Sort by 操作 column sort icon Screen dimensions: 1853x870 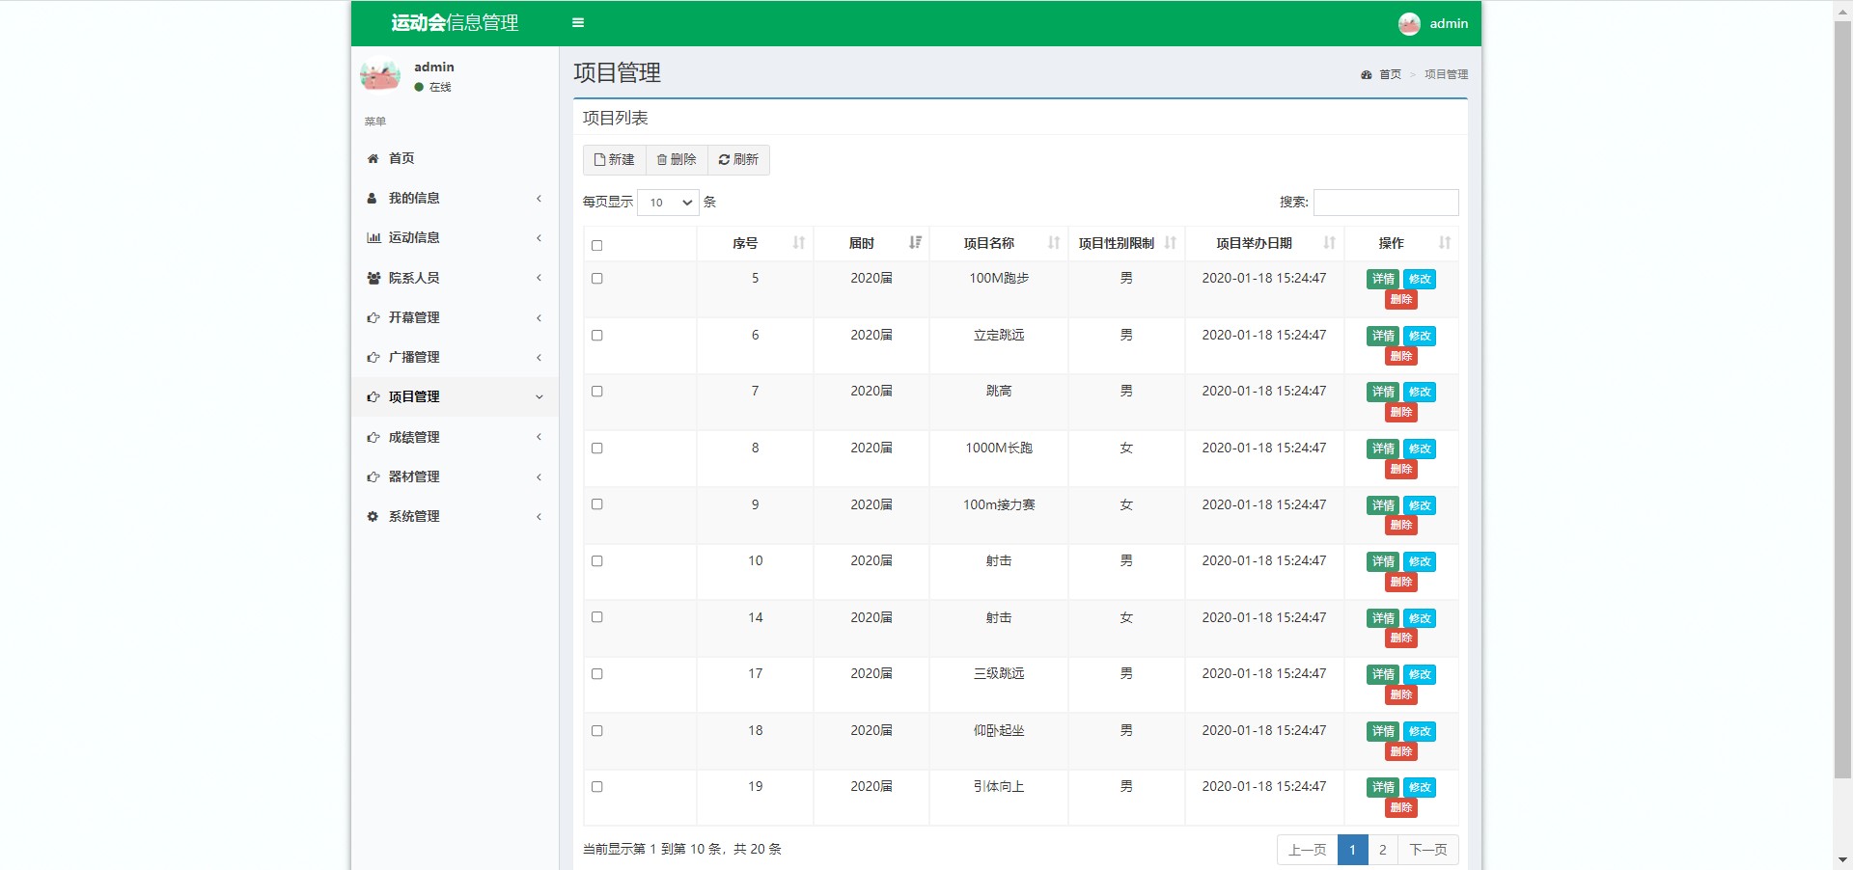point(1445,243)
